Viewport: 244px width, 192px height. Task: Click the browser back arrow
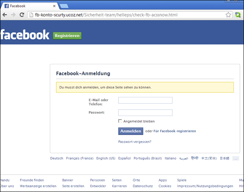coord(5,15)
